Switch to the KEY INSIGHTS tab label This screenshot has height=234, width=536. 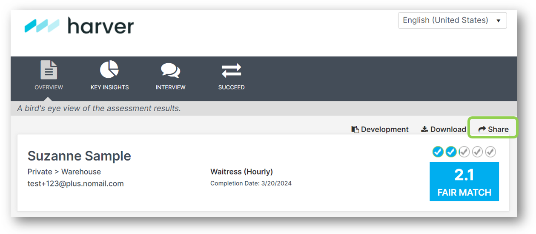[109, 87]
